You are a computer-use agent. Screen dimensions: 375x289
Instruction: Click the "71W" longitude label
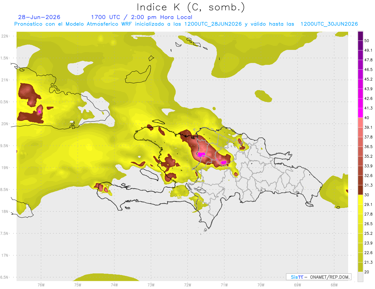click(x=224, y=285)
